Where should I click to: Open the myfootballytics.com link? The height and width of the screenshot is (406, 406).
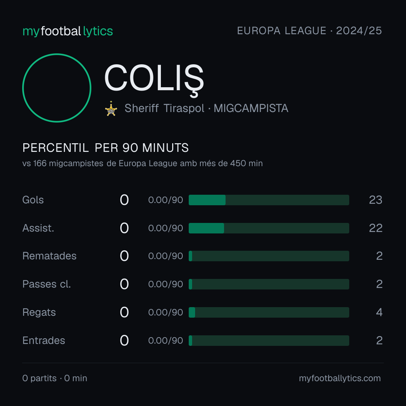[340, 378]
